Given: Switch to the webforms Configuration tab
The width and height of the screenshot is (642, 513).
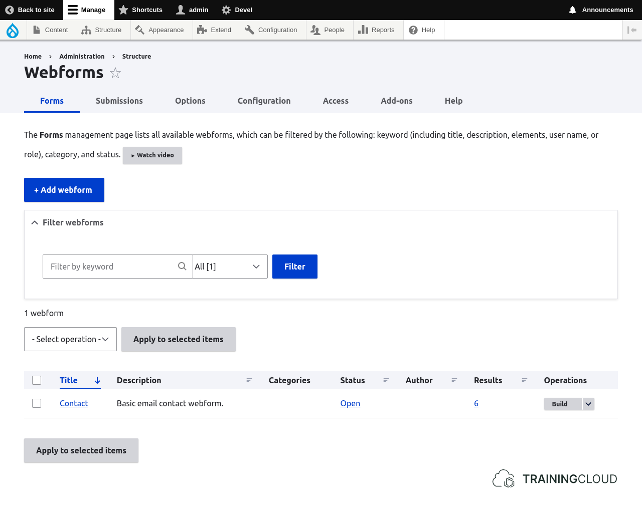Looking at the screenshot, I should tap(264, 101).
